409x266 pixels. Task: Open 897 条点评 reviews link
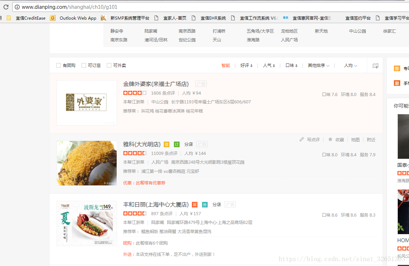pos(162,213)
